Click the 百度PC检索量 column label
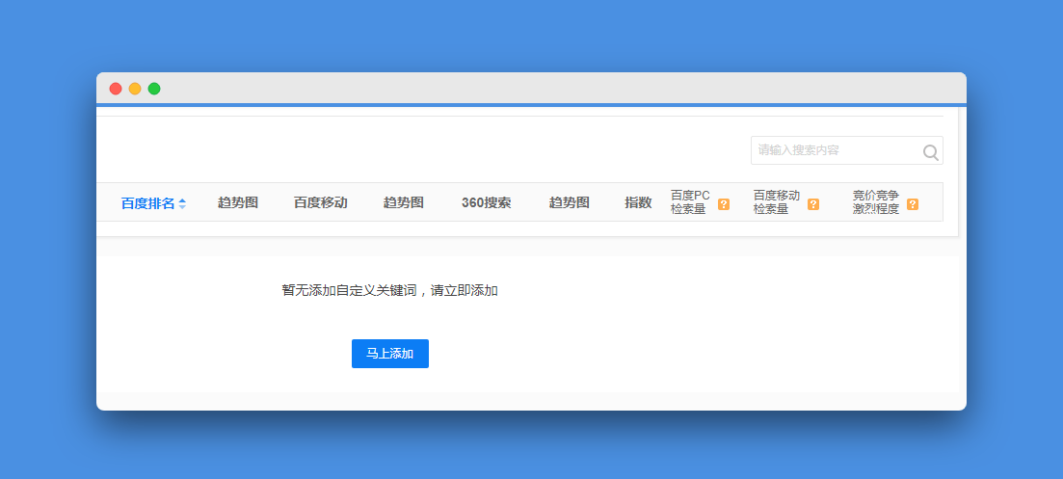 [x=691, y=202]
